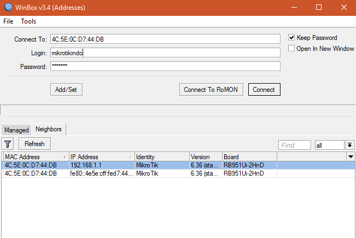Click the Version column header
This screenshot has height=238, width=356.
[206, 156]
